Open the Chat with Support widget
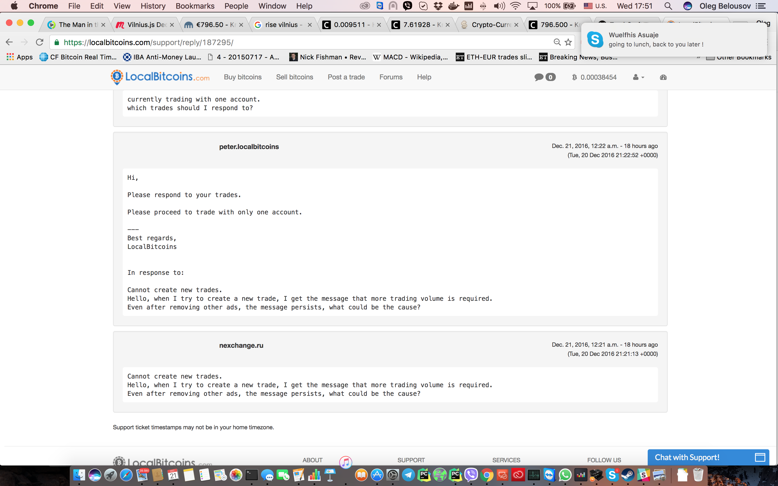Screen dimensions: 778x486 pyautogui.click(x=708, y=457)
